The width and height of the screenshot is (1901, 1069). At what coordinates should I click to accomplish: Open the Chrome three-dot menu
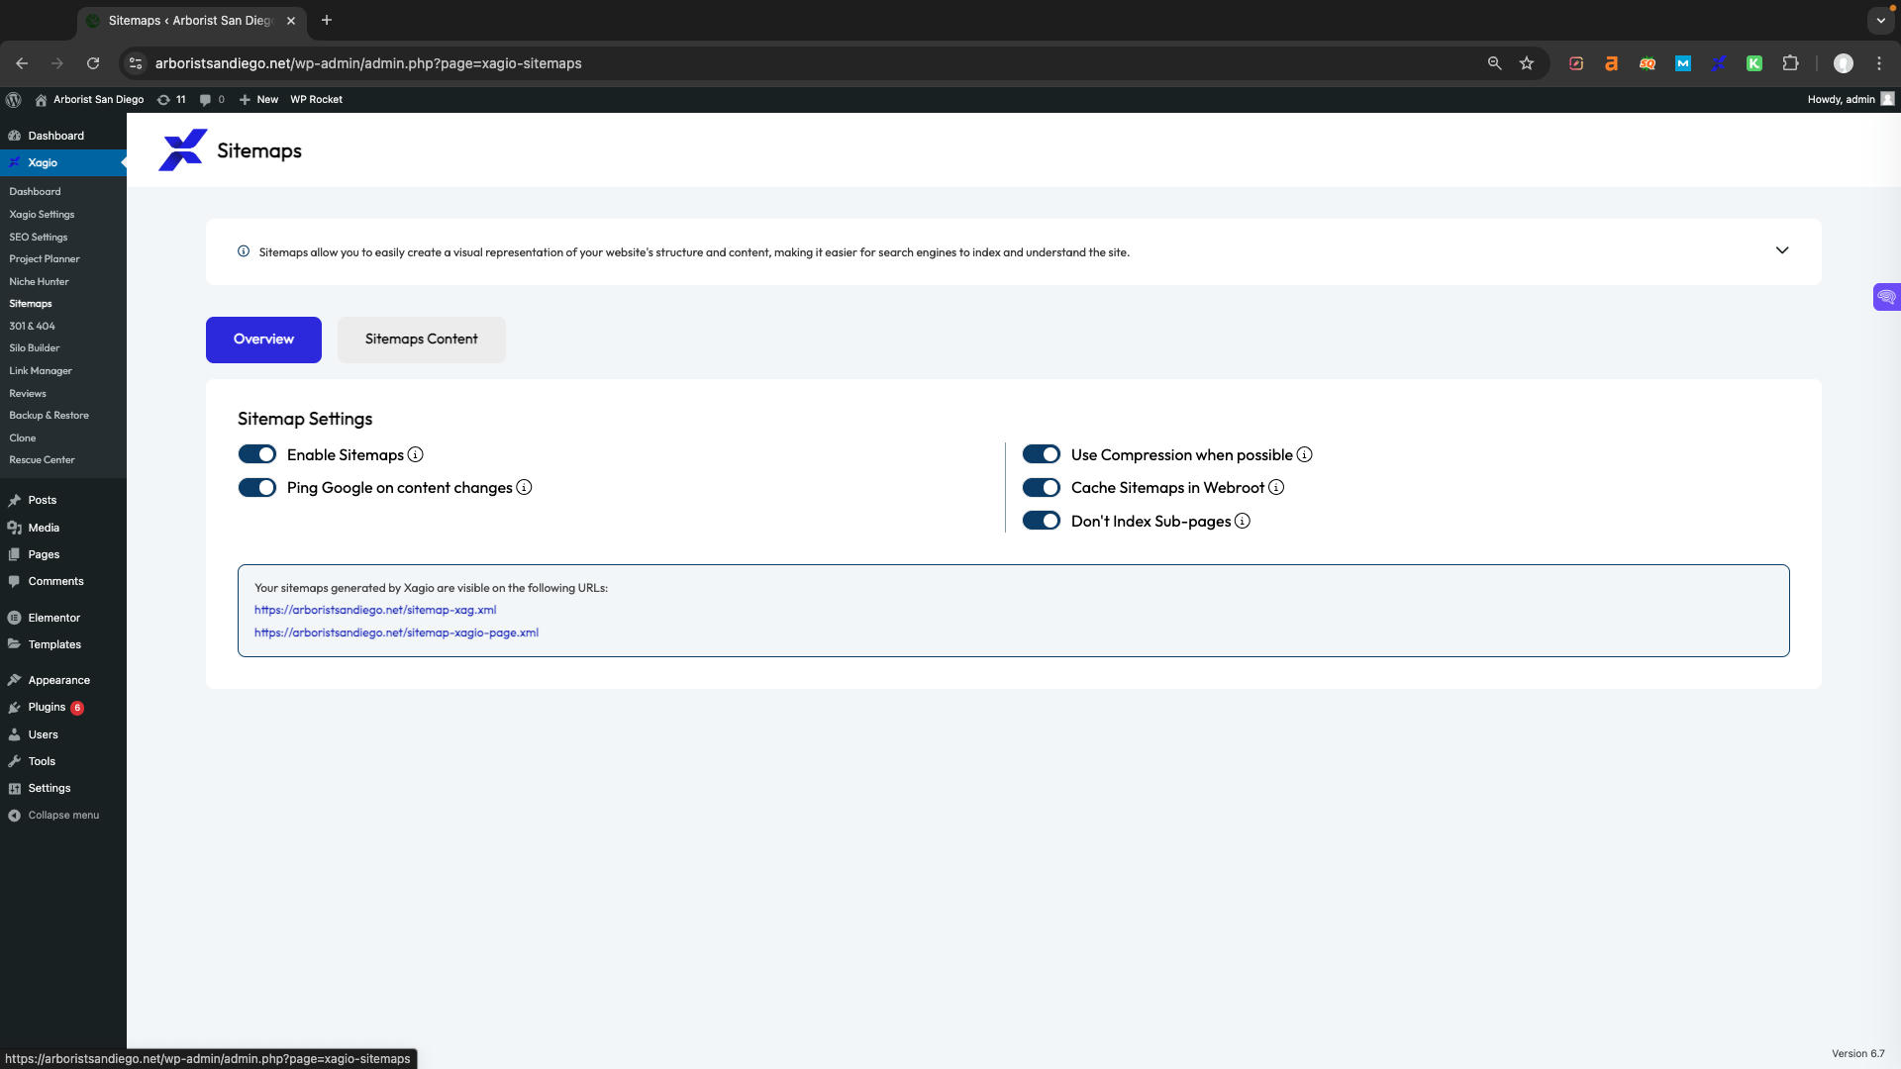[x=1879, y=63]
